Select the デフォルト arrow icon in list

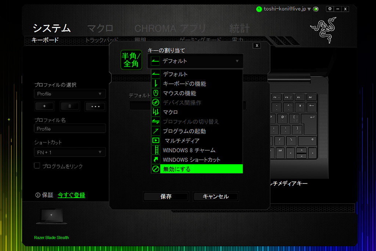(156, 74)
